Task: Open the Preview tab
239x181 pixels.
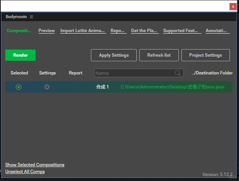Action: (x=47, y=31)
